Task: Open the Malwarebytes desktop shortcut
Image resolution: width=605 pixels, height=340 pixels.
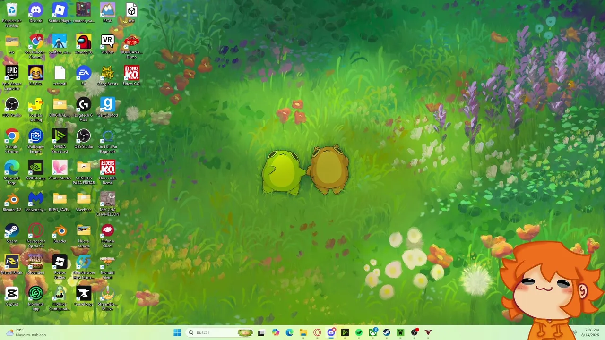Action: [x=35, y=202]
